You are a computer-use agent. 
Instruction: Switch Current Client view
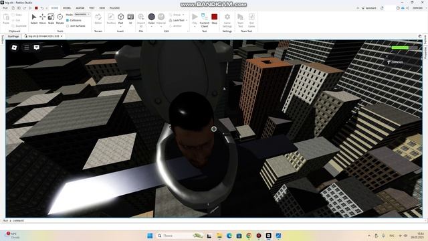point(205,20)
